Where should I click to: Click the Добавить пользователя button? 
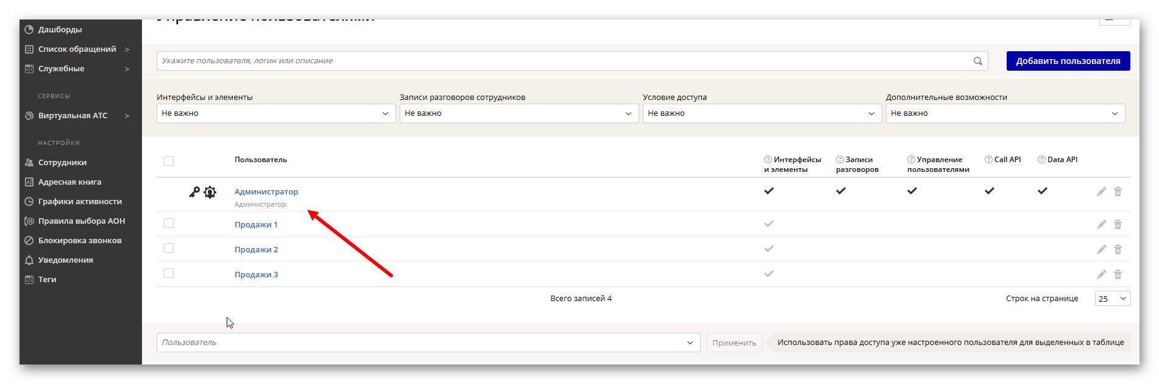[1068, 61]
